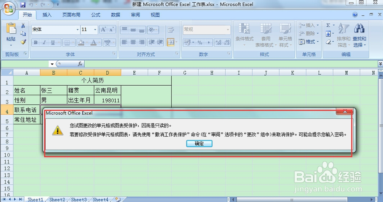Click the Paste (粘贴) clipboard icon
This screenshot has height=202, width=383.
[11, 29]
